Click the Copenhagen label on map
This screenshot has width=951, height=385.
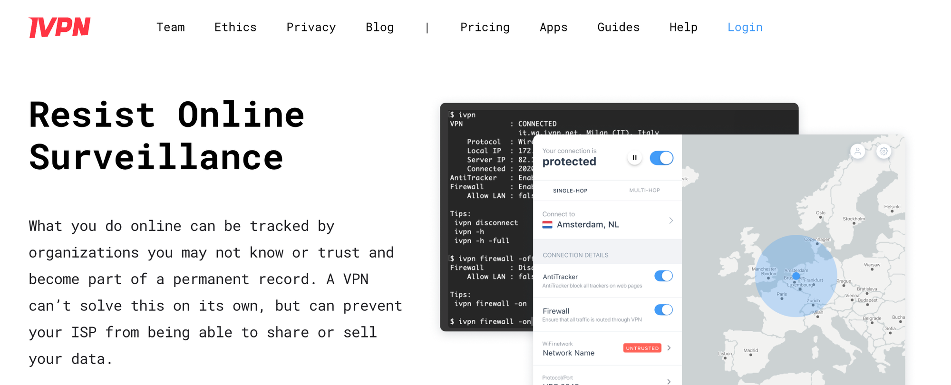tap(817, 239)
